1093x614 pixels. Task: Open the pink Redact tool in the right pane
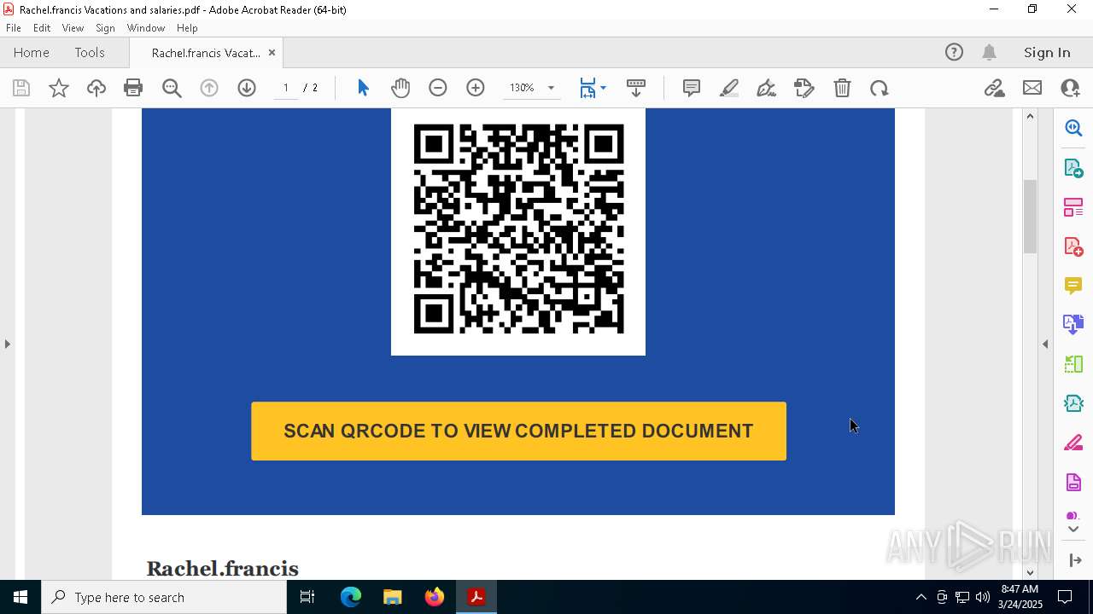coord(1073,443)
